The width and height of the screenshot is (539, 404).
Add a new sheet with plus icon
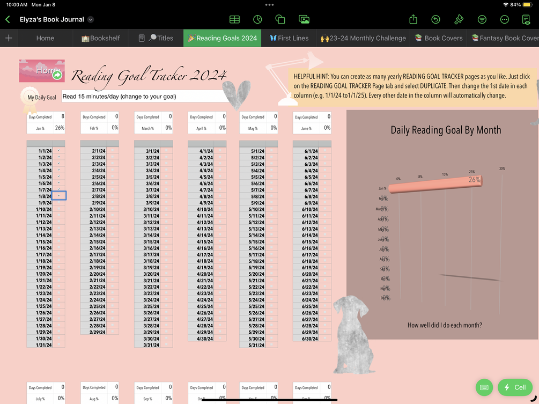click(9, 38)
